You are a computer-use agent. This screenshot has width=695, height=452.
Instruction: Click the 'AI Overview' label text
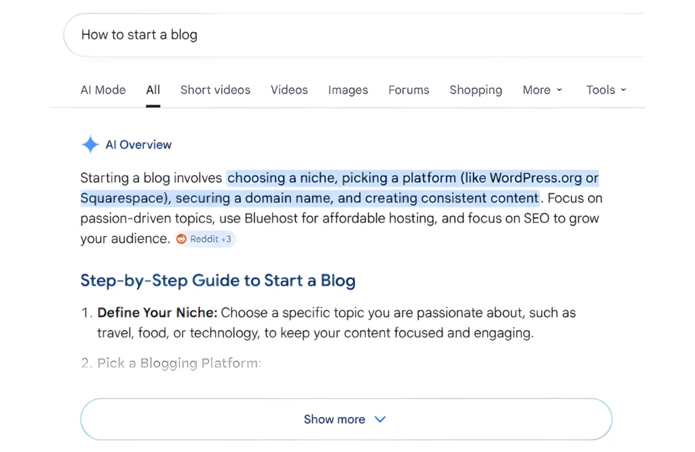pyautogui.click(x=138, y=145)
